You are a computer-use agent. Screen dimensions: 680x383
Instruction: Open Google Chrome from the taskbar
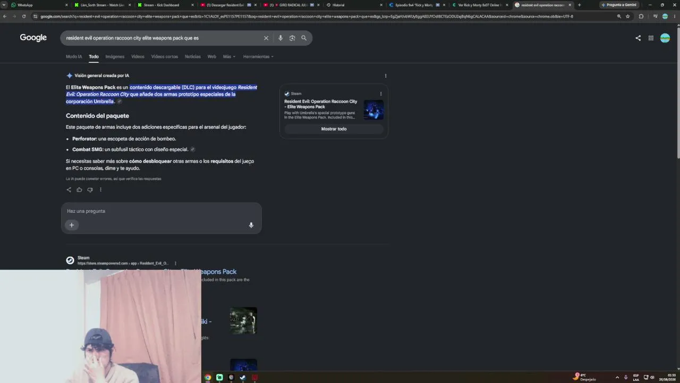tap(208, 377)
